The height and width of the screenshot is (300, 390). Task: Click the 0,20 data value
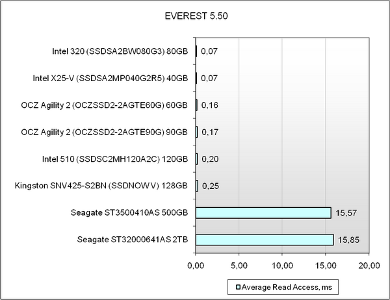pyautogui.click(x=210, y=159)
